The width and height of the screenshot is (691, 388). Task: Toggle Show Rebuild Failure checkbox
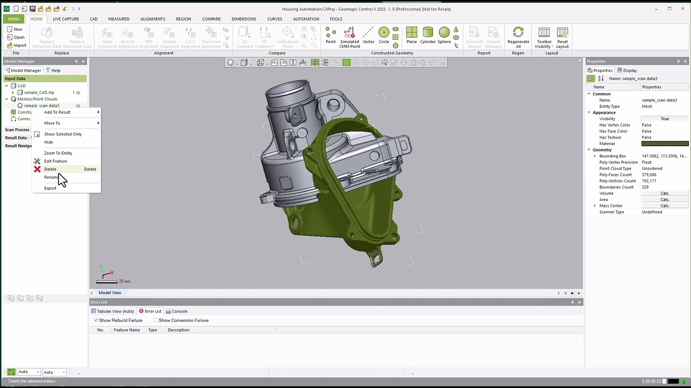point(96,320)
